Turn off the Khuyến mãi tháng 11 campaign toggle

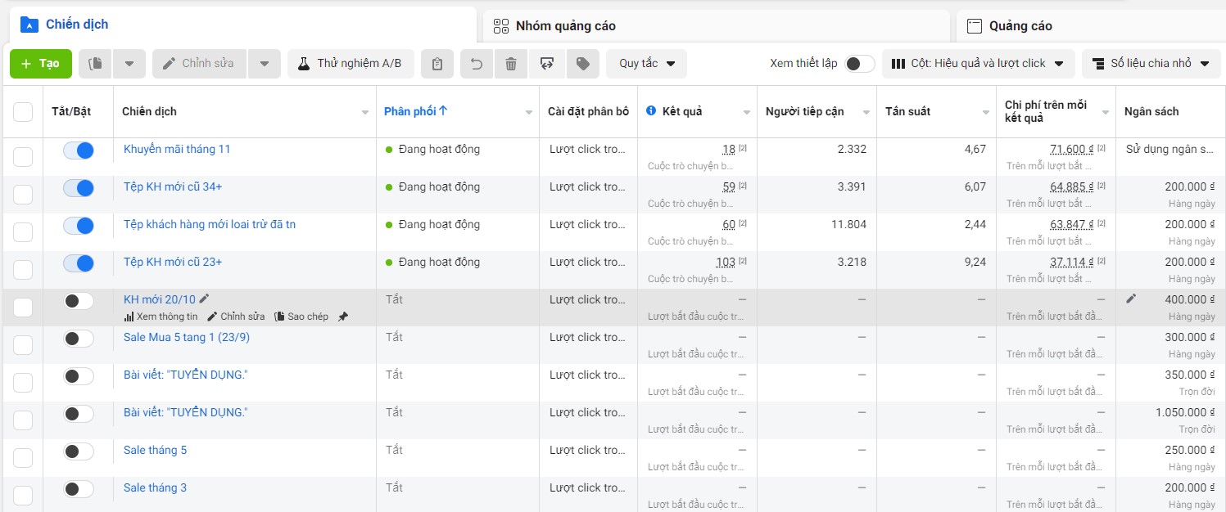(79, 150)
